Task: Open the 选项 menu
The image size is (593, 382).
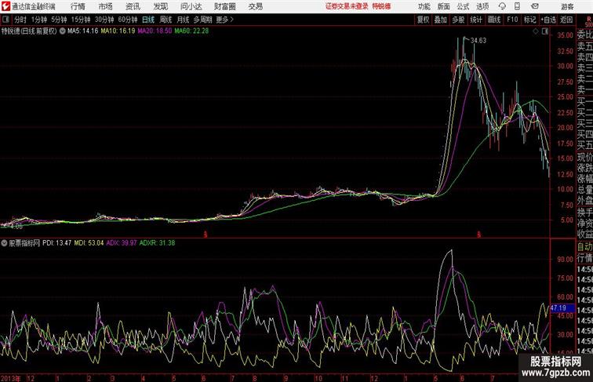Action: 482,6
